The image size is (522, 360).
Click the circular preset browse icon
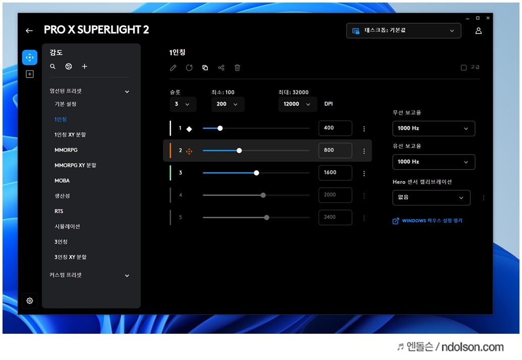tap(69, 67)
